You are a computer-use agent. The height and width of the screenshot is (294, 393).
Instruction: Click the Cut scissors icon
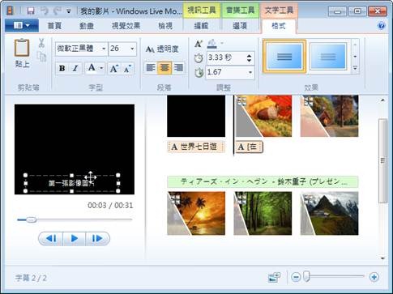(x=41, y=43)
